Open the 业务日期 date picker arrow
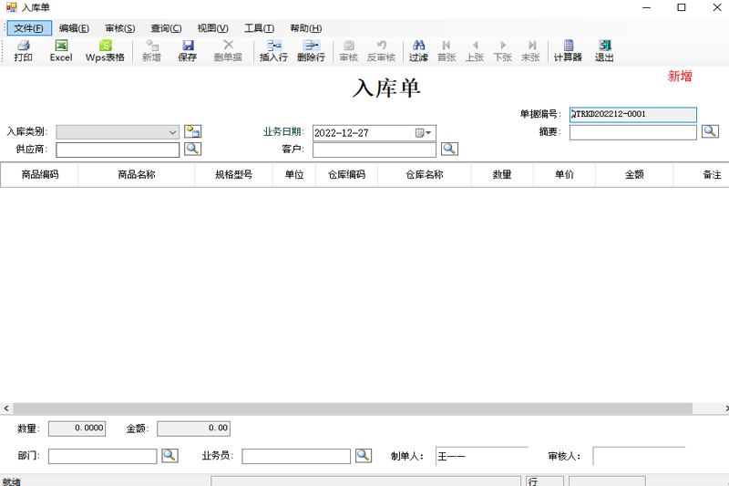 [x=428, y=133]
